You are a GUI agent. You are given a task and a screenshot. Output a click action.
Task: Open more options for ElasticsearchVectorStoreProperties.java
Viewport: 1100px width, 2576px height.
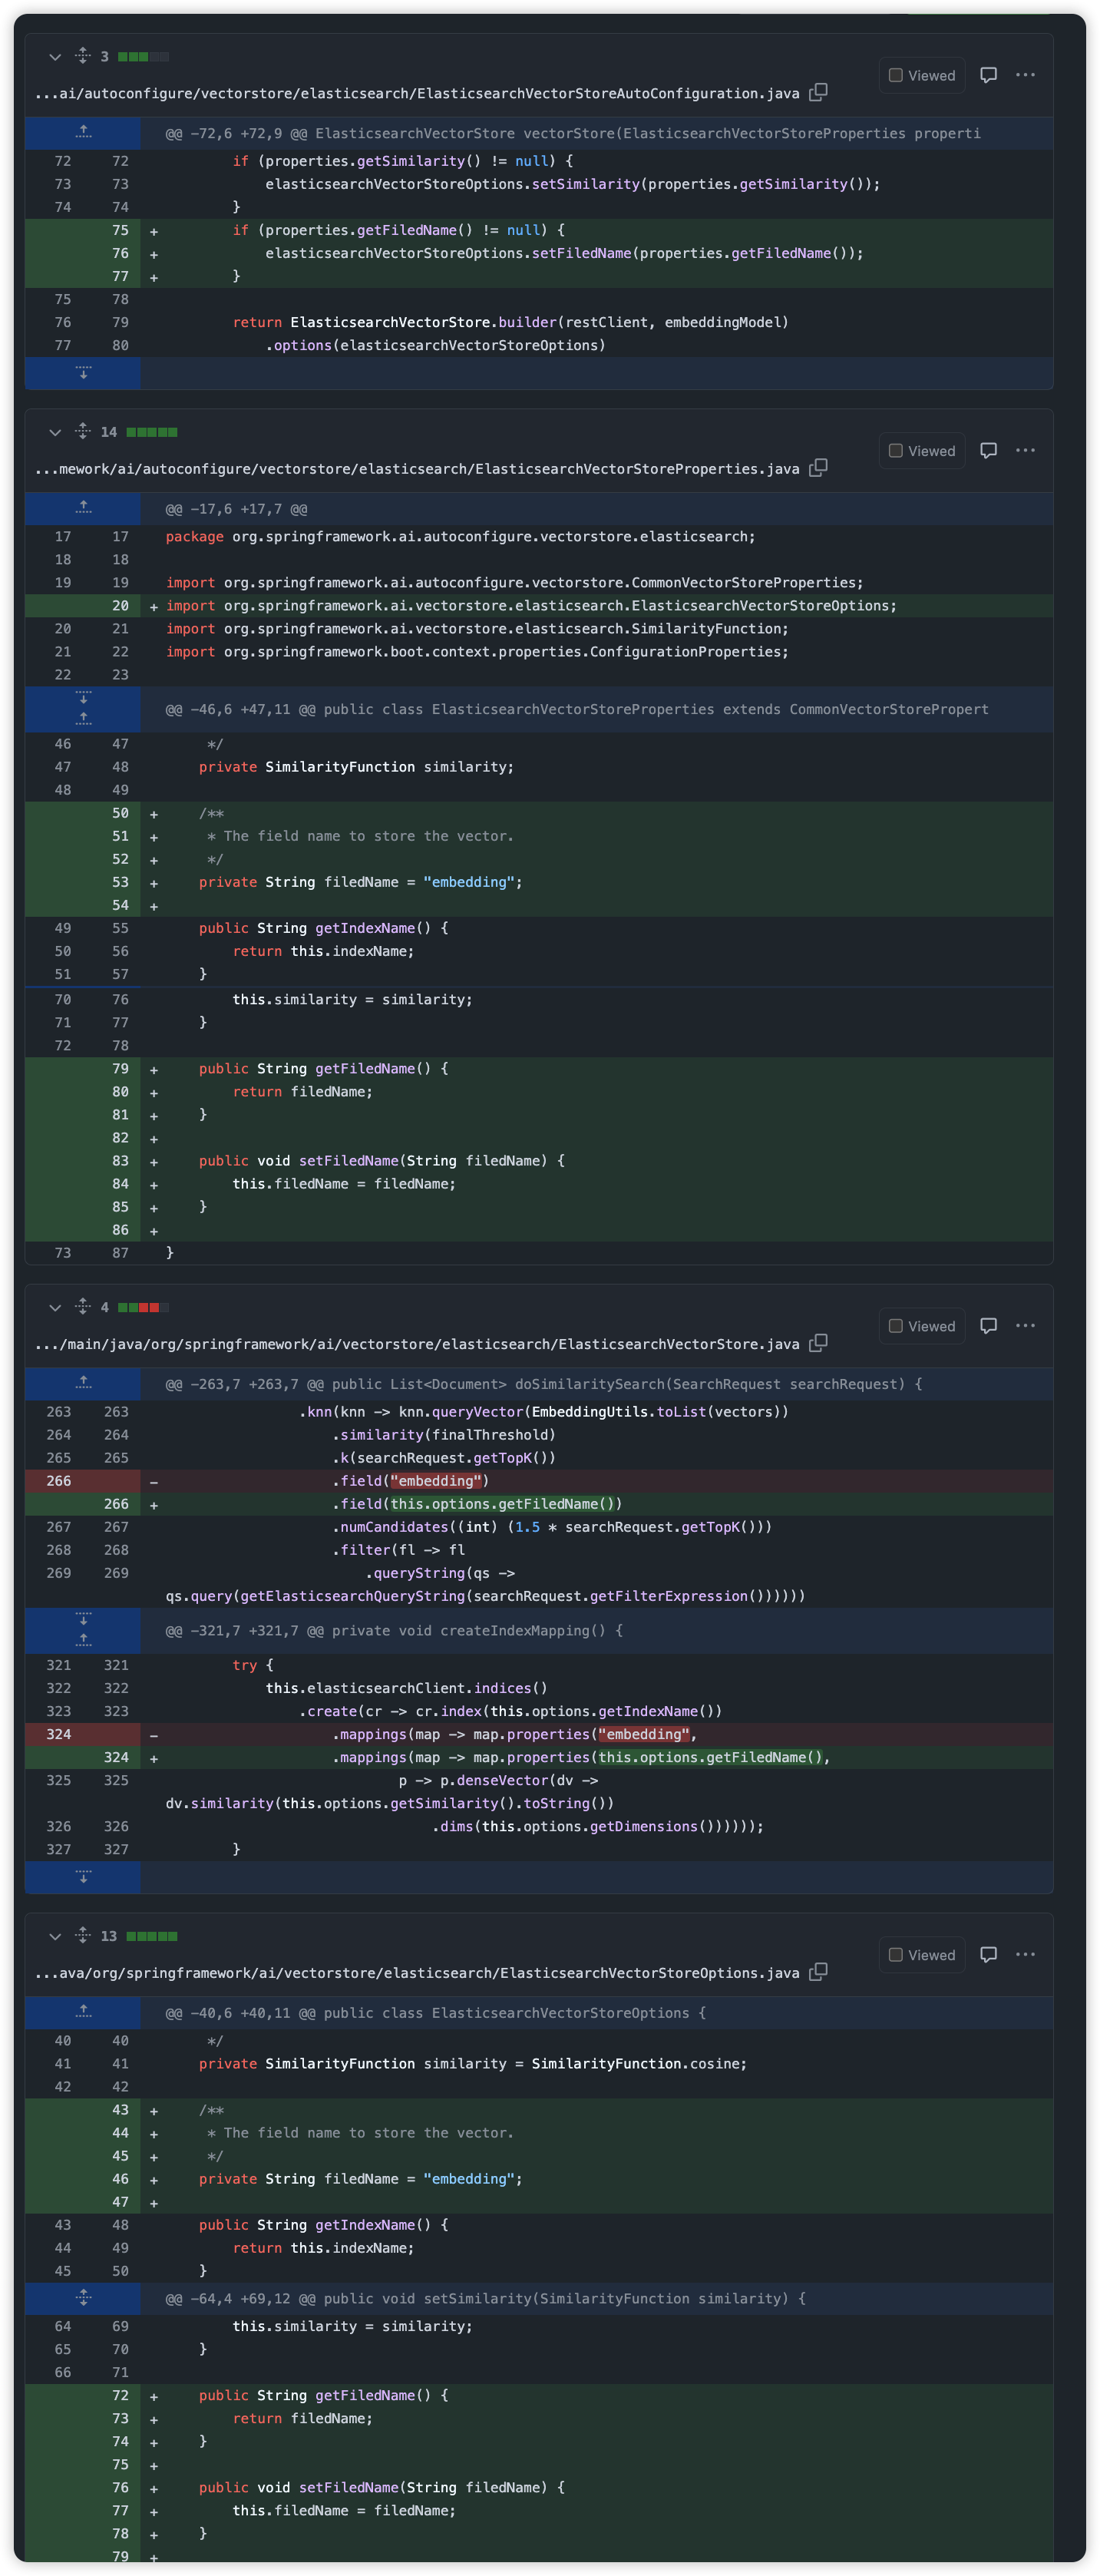point(1025,450)
